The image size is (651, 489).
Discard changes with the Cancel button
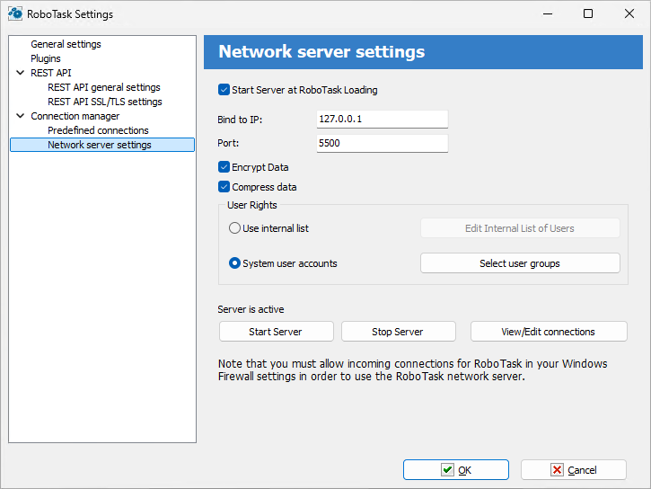coord(574,470)
